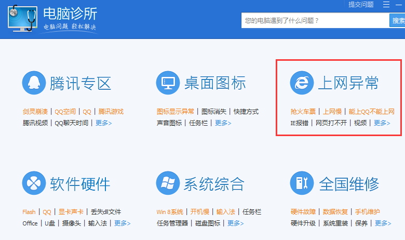Image resolution: width=405 pixels, height=240 pixels.
Task: Expand 更多> under 腾讯专区
Action: click(103, 123)
